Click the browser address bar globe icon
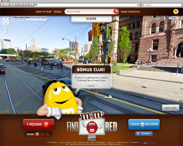 click(36, 5)
